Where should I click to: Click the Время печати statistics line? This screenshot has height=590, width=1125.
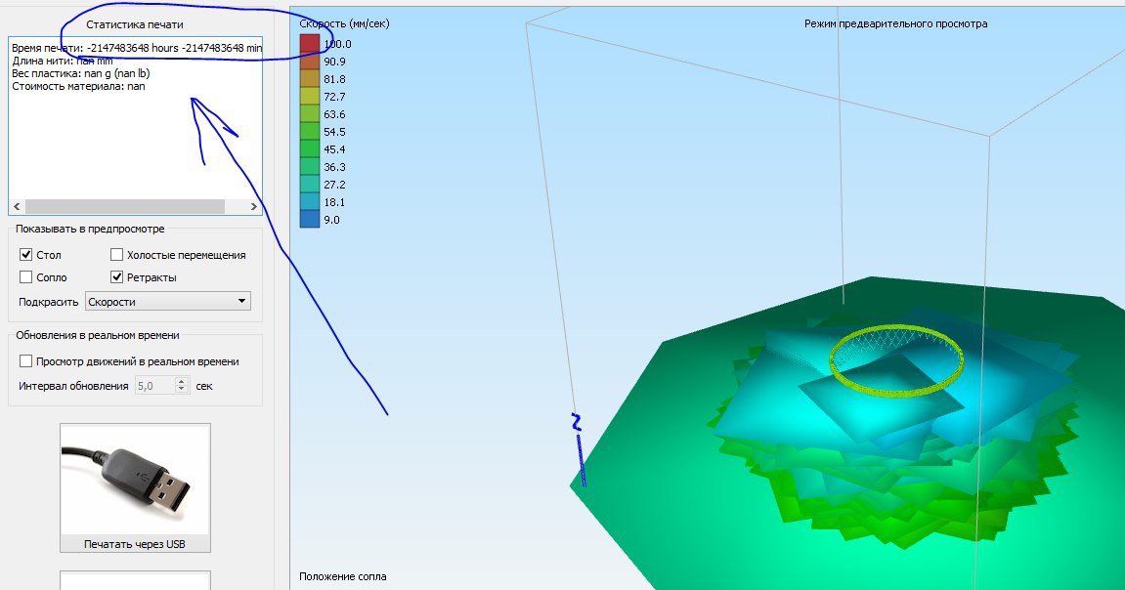click(136, 48)
